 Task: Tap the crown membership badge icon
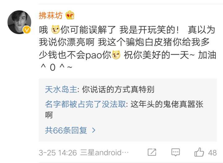70,15
